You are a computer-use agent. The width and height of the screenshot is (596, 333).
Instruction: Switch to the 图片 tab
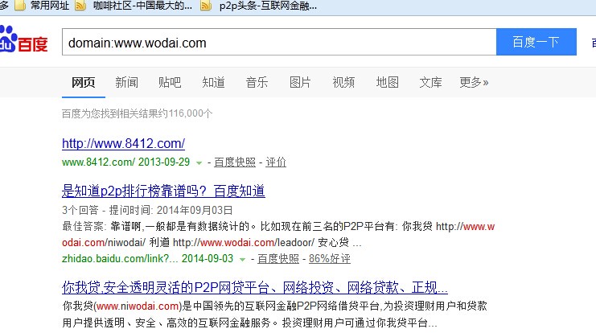[x=300, y=82]
